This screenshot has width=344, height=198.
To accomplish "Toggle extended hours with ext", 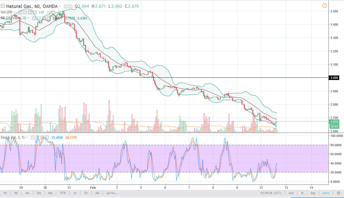I will (x=291, y=193).
